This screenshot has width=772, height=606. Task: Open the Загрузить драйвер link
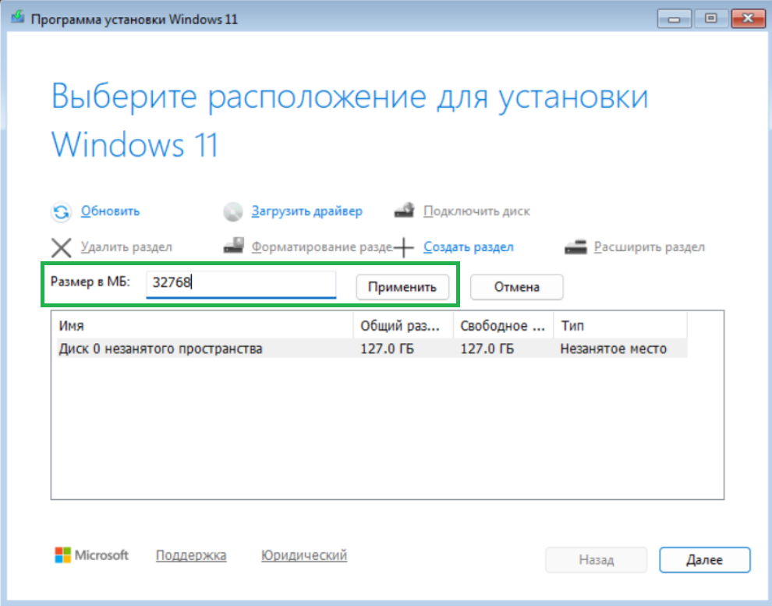tap(306, 211)
